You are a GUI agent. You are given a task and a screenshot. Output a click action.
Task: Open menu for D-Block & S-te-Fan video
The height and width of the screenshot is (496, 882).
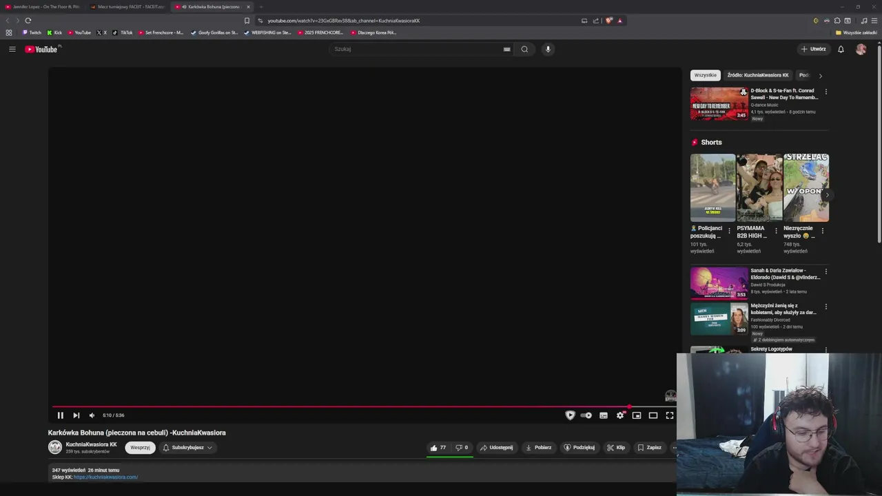[x=825, y=92]
